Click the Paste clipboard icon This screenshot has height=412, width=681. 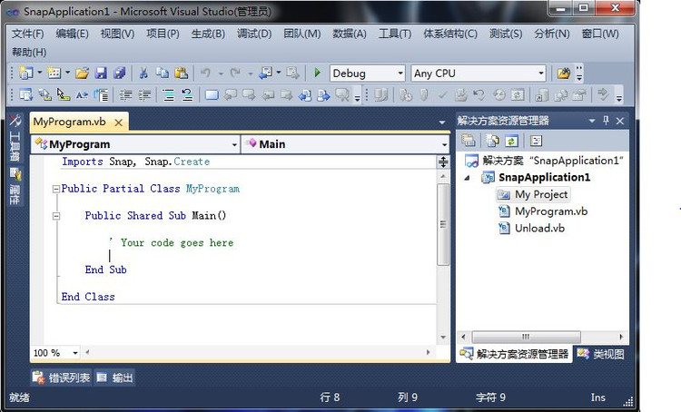point(182,74)
